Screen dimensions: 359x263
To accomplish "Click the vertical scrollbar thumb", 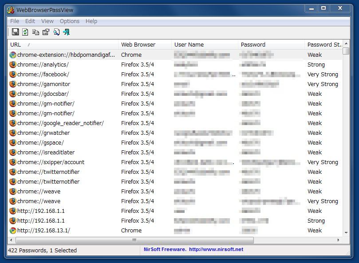I will click(x=346, y=51).
